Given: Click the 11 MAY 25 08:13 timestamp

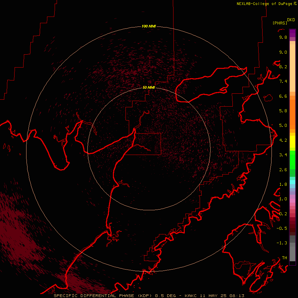Looking at the screenshot, I should [222, 296].
